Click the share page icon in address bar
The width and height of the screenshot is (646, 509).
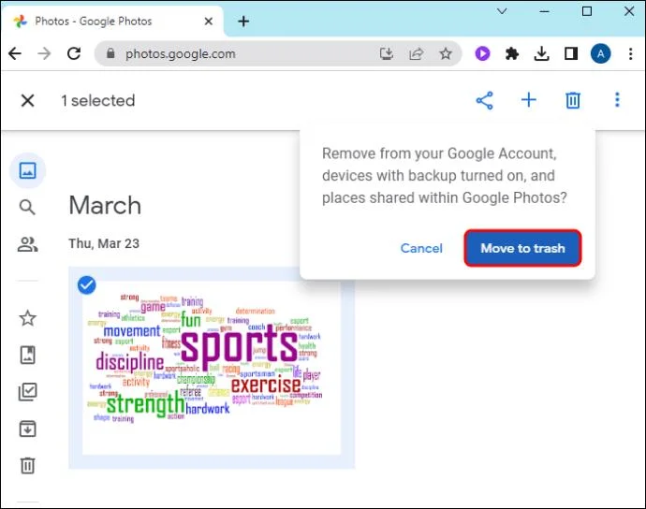click(x=416, y=53)
